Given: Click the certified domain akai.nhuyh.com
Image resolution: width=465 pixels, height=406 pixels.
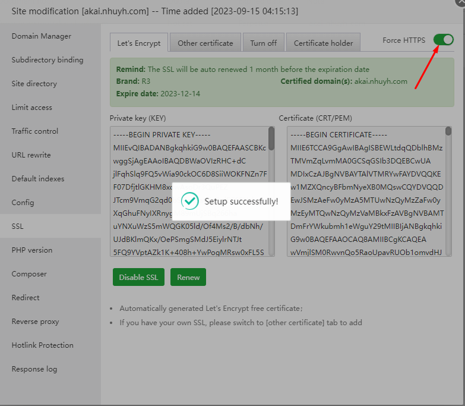Looking at the screenshot, I should tap(381, 81).
